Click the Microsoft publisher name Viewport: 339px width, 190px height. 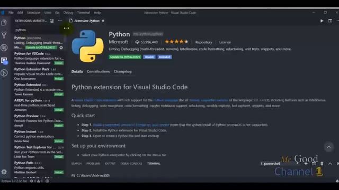tap(118, 42)
